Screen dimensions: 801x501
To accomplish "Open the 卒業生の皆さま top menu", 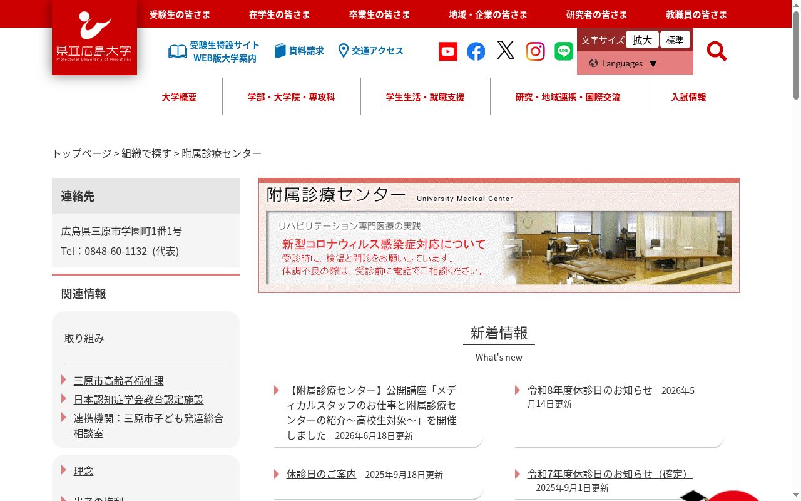I will (x=380, y=14).
